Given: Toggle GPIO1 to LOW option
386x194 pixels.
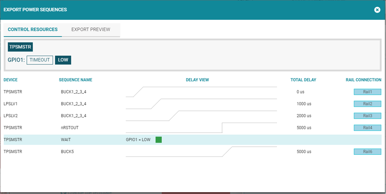Looking at the screenshot, I should (63, 60).
